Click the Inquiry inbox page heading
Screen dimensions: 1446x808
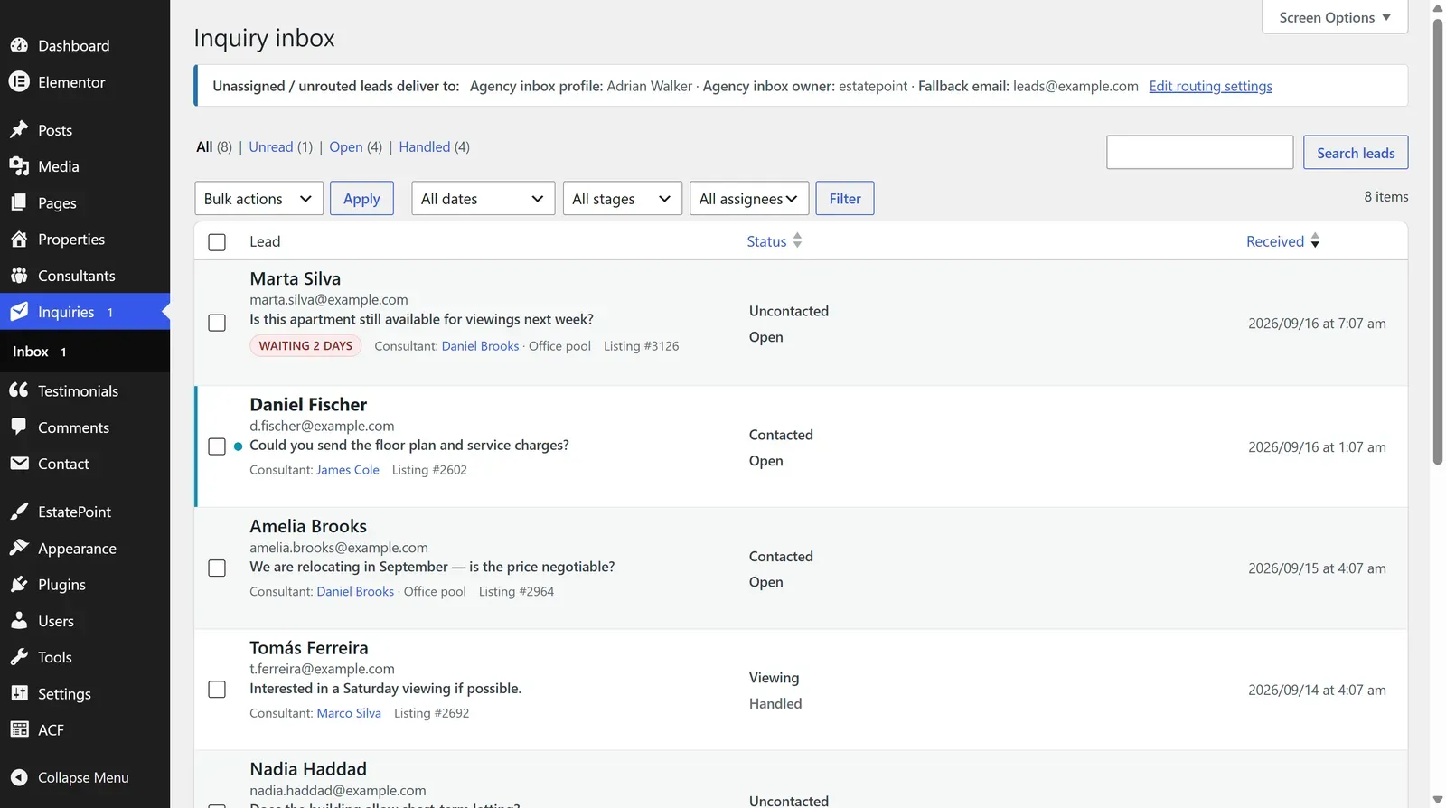tap(264, 38)
